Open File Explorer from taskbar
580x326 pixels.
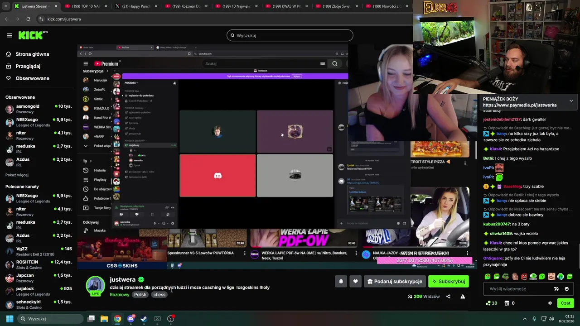104,319
